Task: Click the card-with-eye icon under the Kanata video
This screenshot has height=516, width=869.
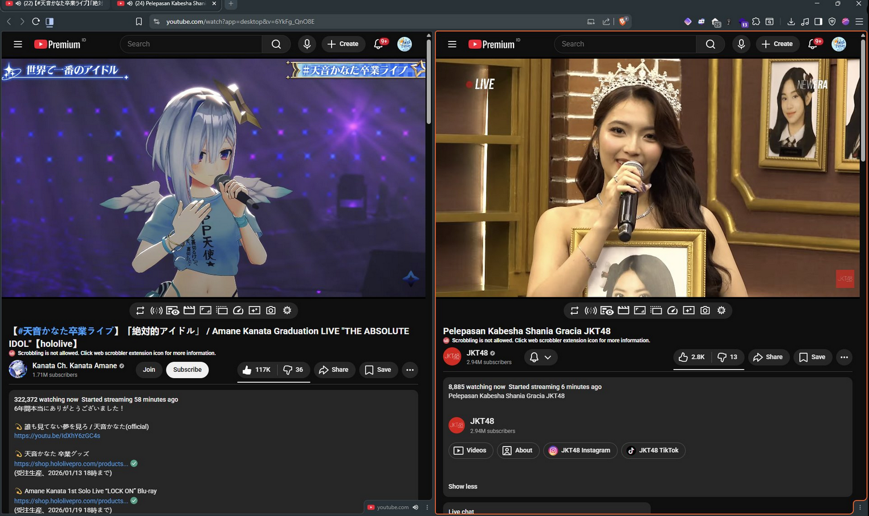Action: point(173,310)
